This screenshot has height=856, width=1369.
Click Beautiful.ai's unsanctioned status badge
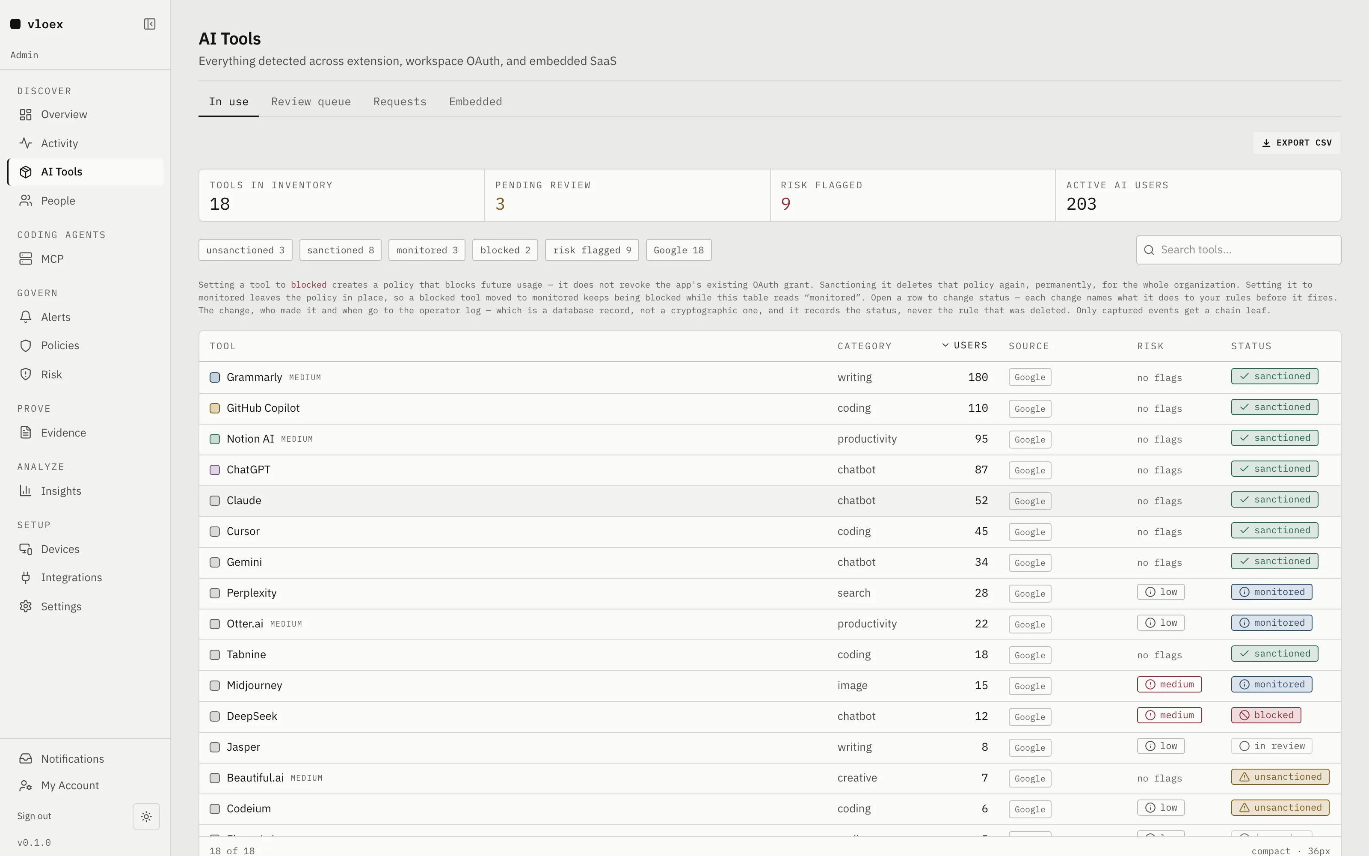point(1280,777)
